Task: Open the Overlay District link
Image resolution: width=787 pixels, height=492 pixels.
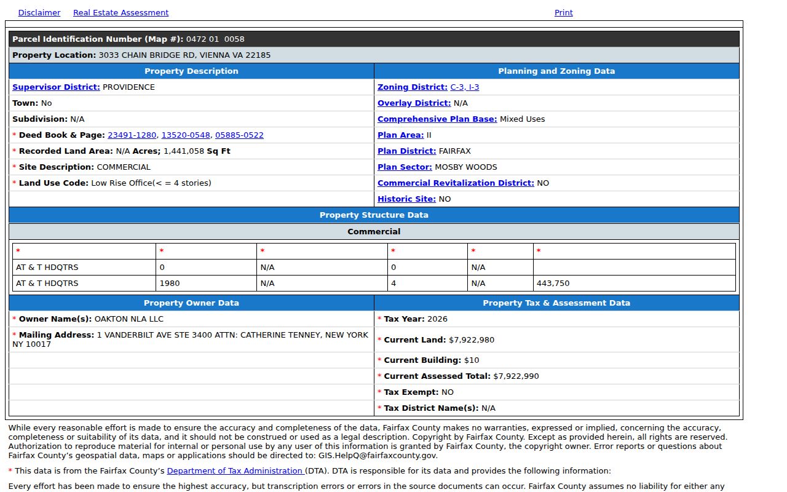Action: (414, 103)
